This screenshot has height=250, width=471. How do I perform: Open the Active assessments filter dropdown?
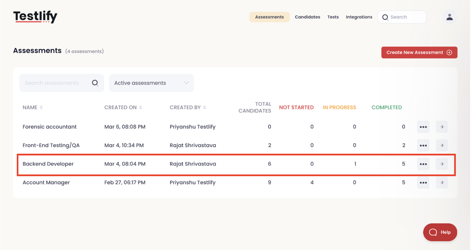pyautogui.click(x=151, y=83)
